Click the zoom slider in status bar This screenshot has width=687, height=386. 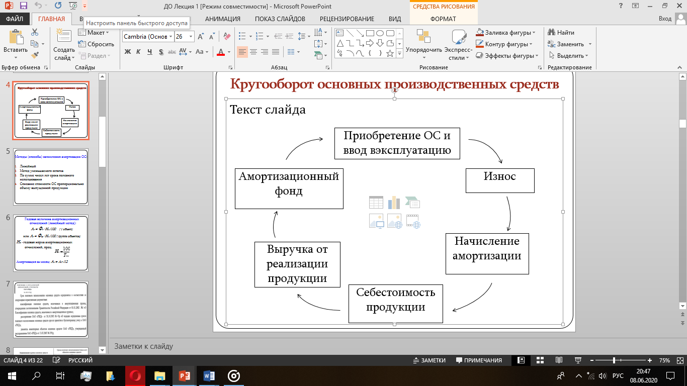tap(614, 360)
